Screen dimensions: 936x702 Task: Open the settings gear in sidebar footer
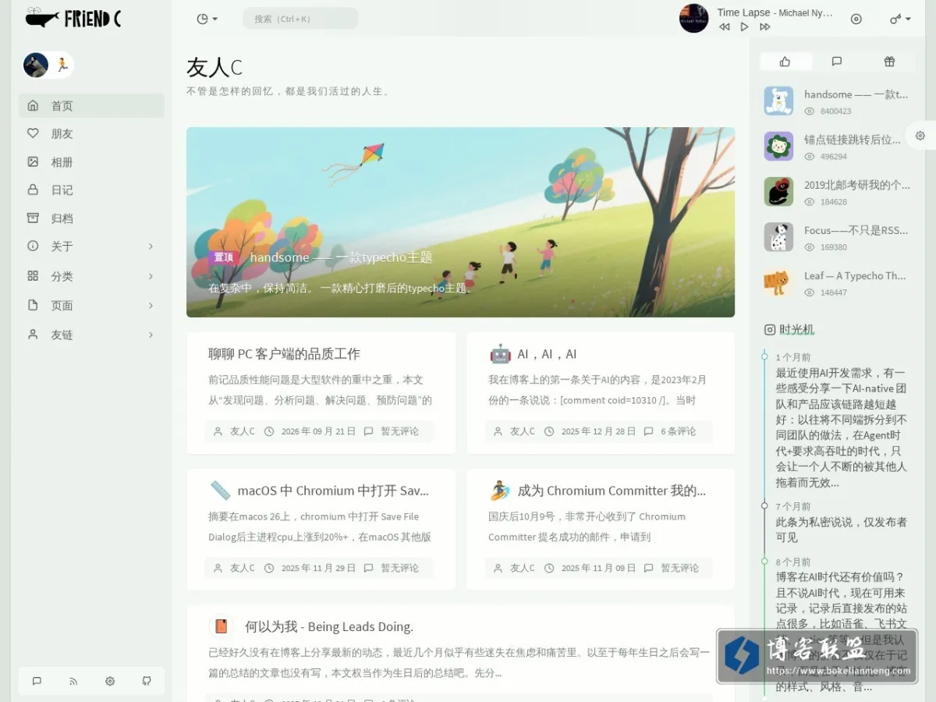coord(110,681)
